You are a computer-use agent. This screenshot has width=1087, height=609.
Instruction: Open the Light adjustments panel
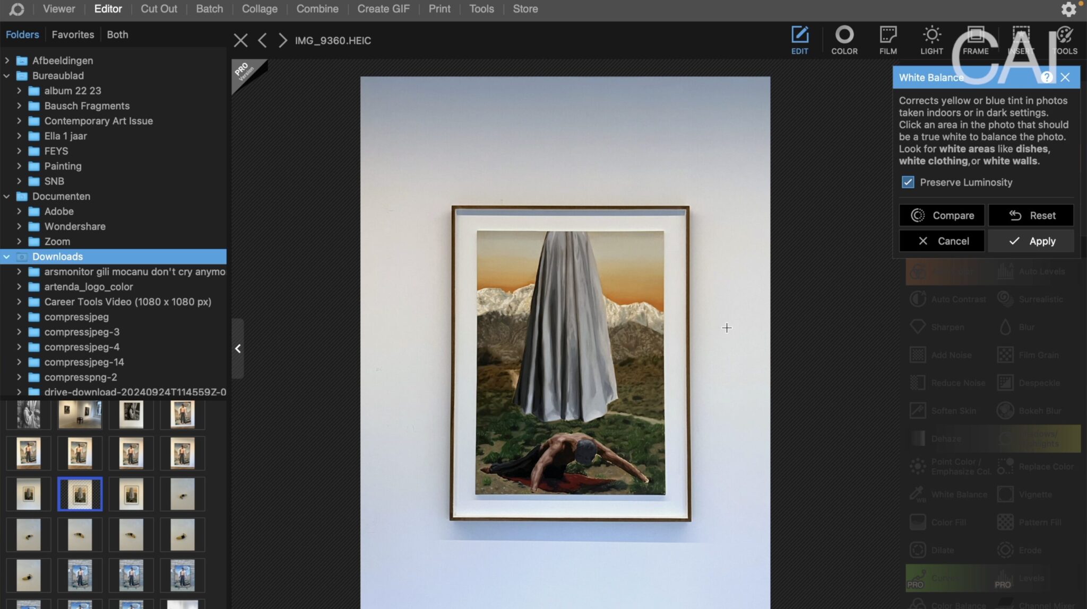pos(932,40)
